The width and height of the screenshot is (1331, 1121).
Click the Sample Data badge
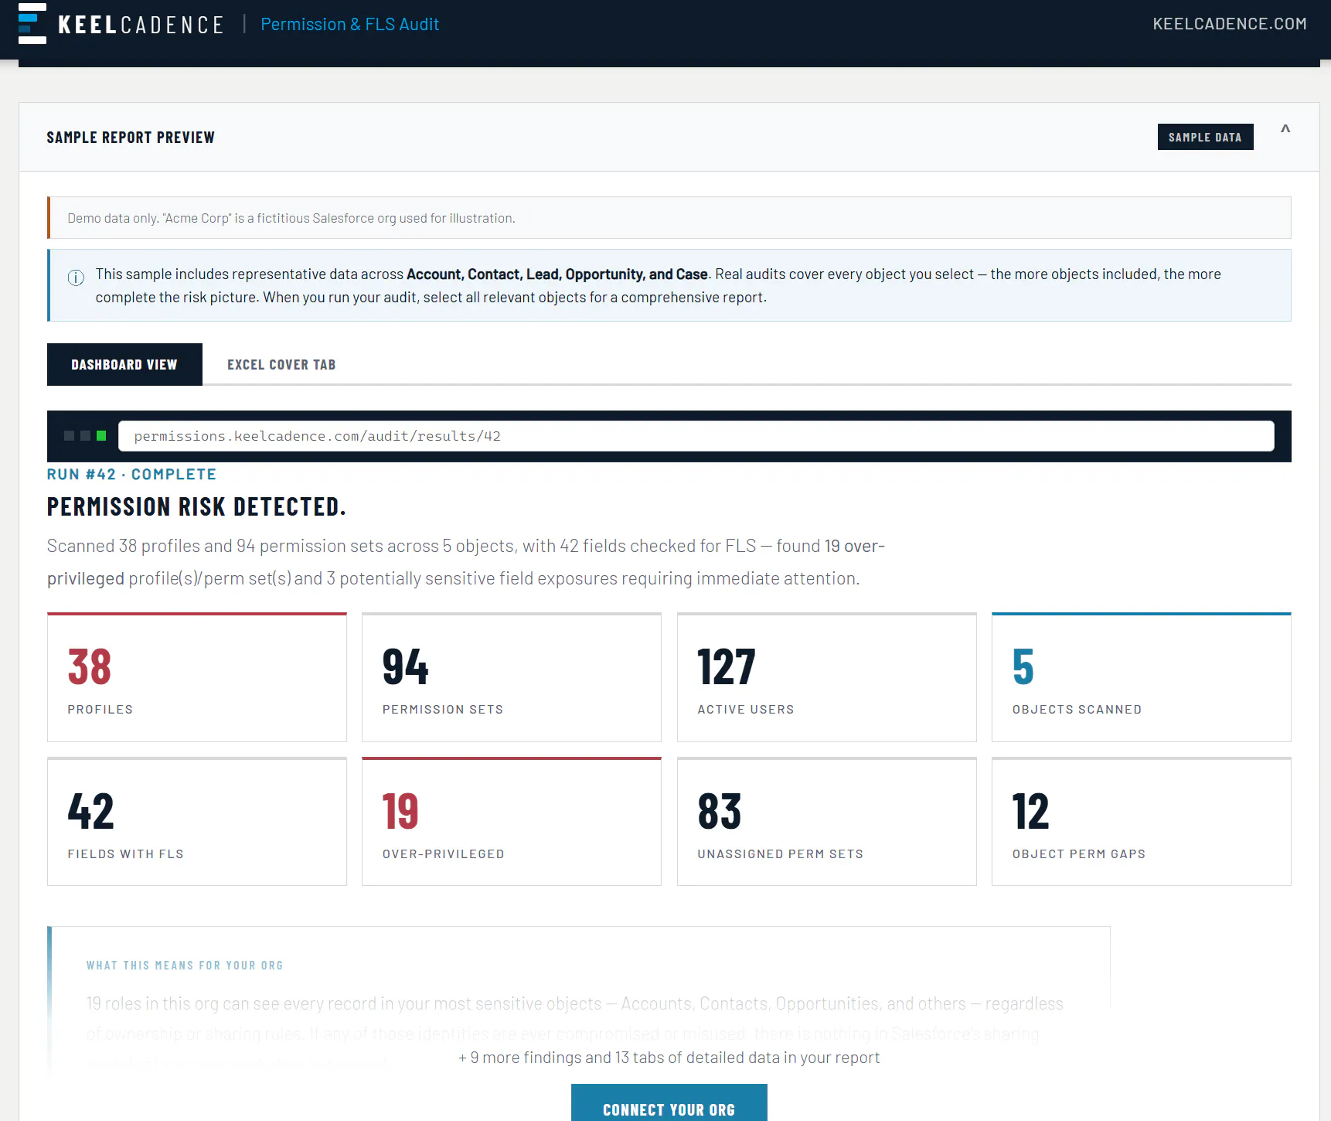[x=1205, y=137]
